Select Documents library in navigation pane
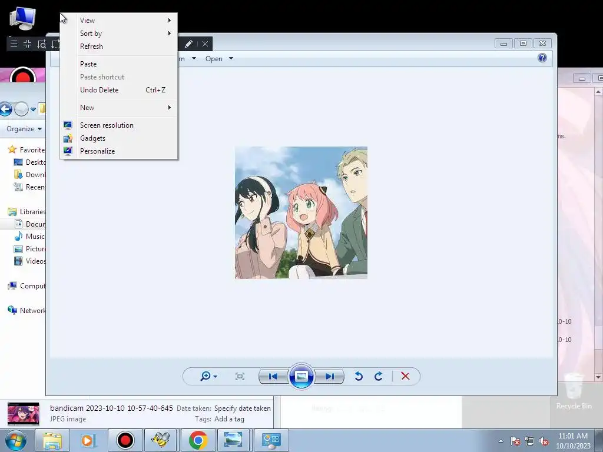Viewport: 603px width, 452px height. click(x=29, y=224)
